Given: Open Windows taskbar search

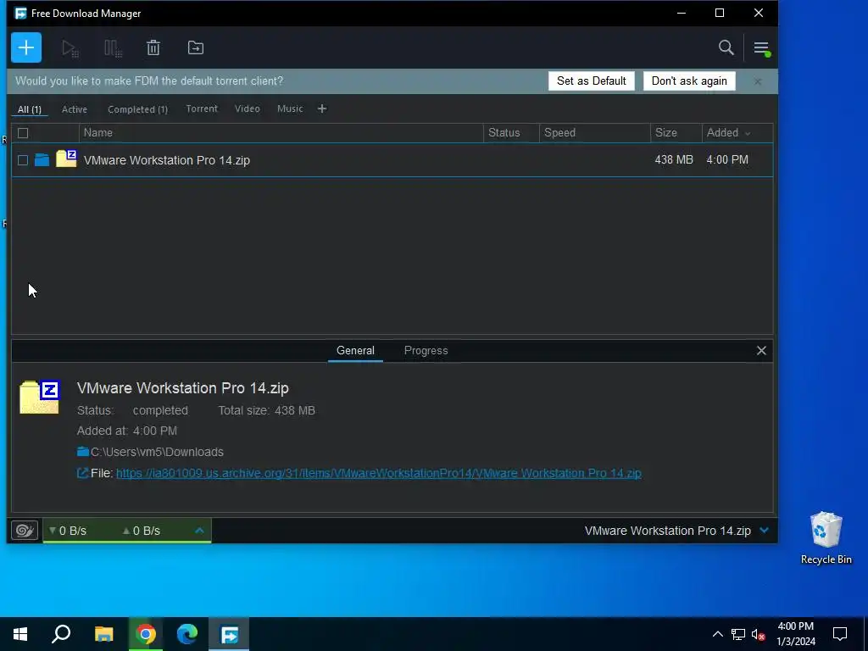Looking at the screenshot, I should click(61, 634).
